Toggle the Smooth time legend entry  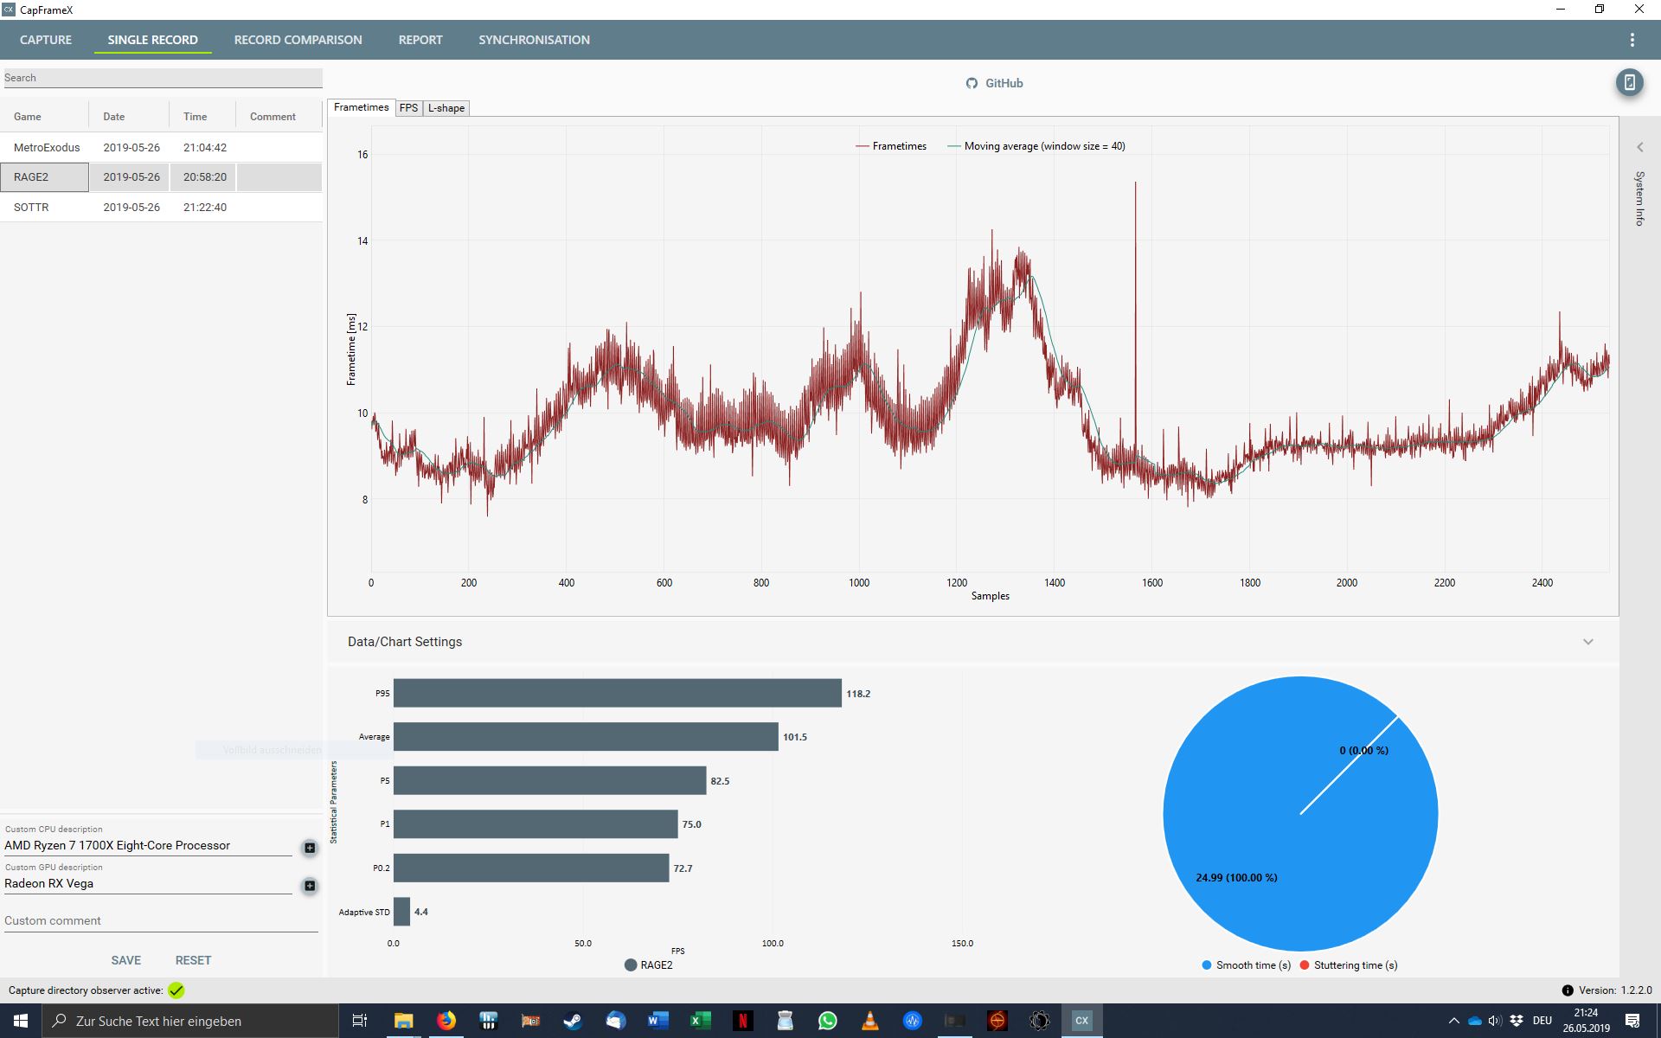[x=1246, y=965]
